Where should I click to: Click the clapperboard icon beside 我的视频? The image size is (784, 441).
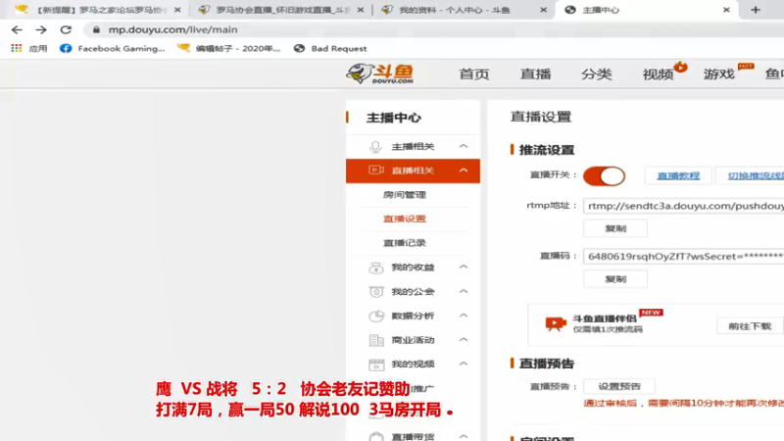pyautogui.click(x=376, y=365)
